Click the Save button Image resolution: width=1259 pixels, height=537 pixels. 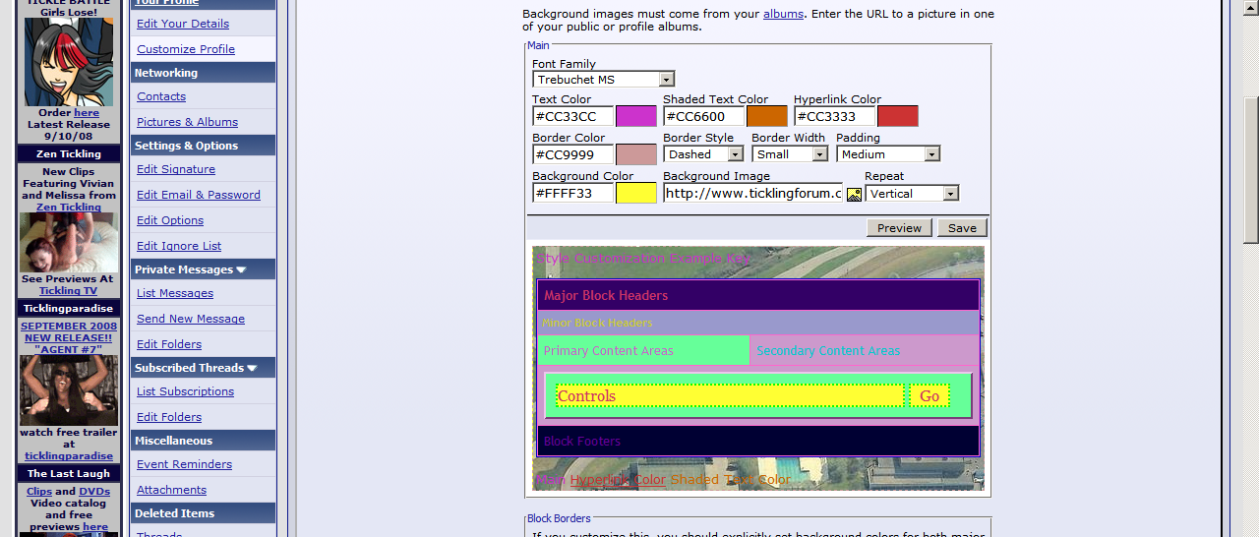(x=961, y=228)
